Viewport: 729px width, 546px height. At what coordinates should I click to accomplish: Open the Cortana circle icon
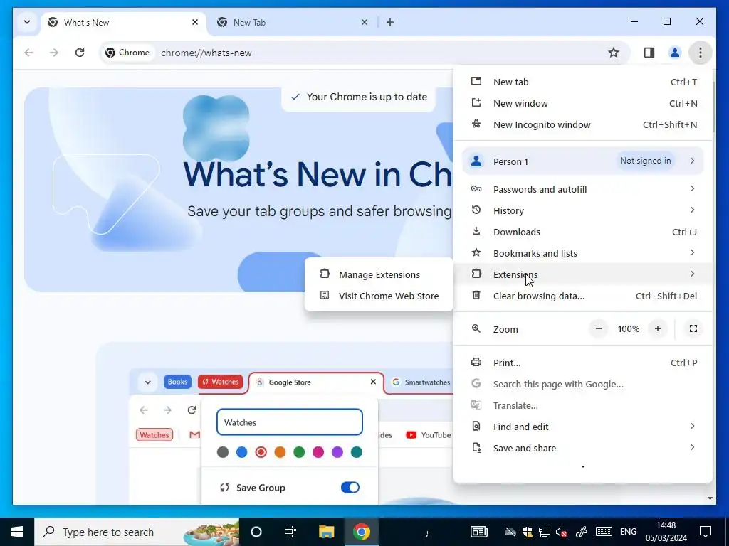tap(256, 532)
